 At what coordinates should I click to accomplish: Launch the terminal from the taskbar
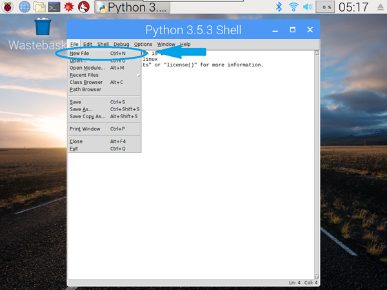(55, 7)
